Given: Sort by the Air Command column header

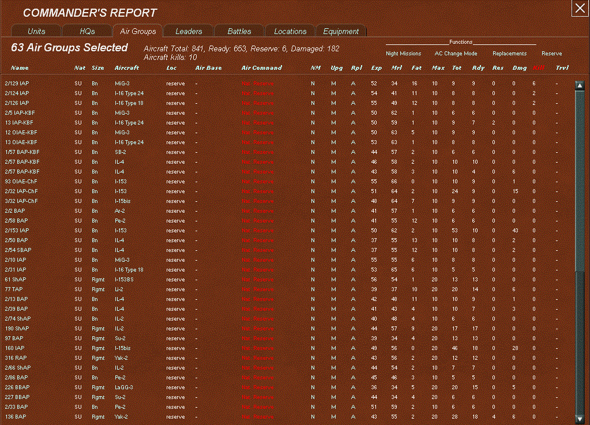Looking at the screenshot, I should (261, 67).
